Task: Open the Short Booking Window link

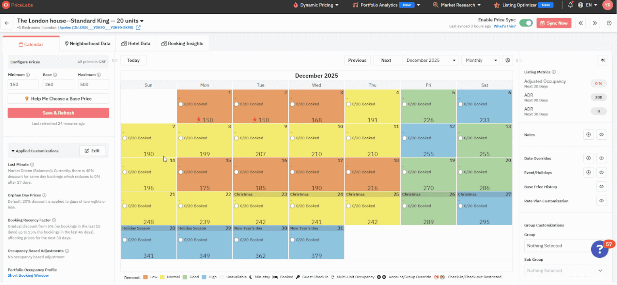Action: click(28, 275)
